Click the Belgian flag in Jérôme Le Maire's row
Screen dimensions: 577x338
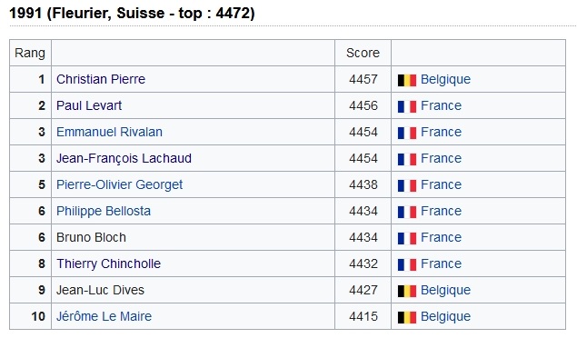tap(406, 317)
